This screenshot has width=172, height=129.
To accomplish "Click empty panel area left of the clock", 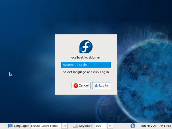I will click(x=122, y=126).
